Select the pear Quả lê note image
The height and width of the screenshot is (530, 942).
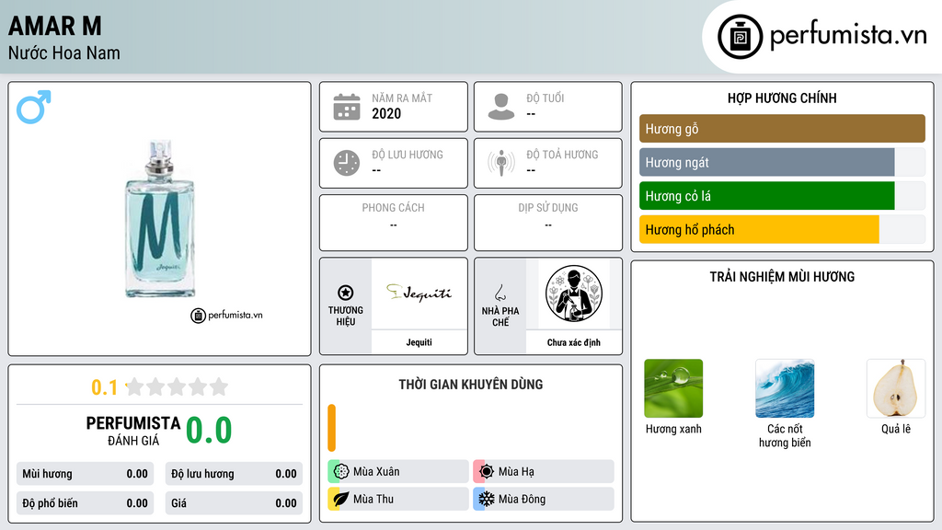tap(896, 388)
